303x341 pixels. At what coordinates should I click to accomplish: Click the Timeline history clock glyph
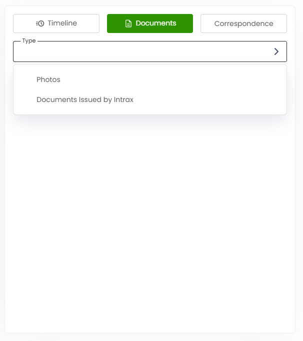click(40, 23)
